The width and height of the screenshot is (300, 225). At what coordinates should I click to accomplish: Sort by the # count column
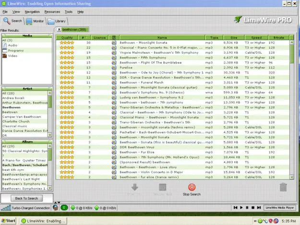click(x=84, y=37)
